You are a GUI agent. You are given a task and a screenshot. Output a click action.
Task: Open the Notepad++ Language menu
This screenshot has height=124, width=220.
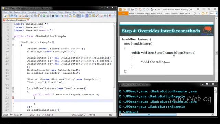pos(43,12)
